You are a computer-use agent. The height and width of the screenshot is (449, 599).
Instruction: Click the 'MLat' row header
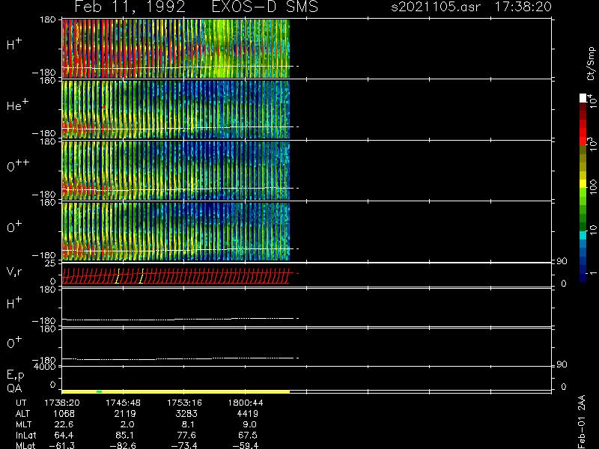click(25, 445)
